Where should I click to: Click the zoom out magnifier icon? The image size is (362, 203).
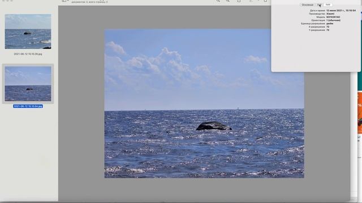218,1
